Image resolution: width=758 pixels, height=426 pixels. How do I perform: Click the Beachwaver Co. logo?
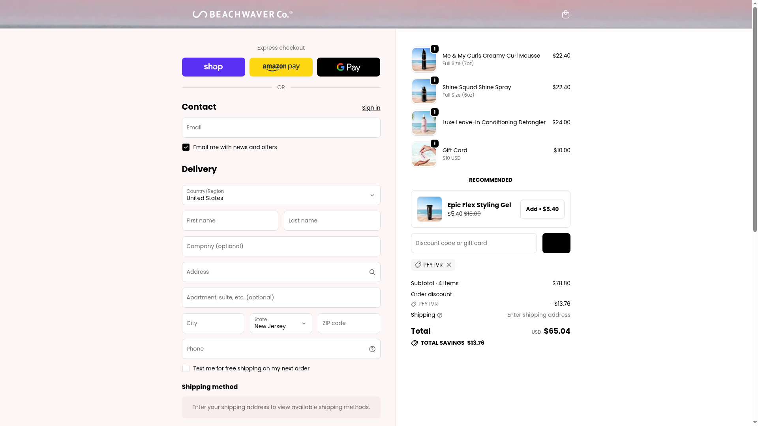coord(242,15)
